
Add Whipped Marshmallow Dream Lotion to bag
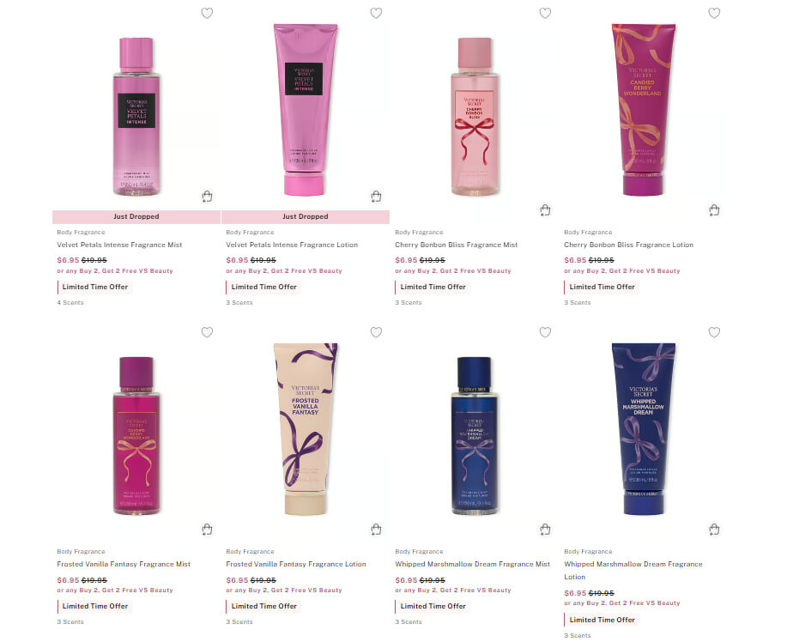pos(714,530)
